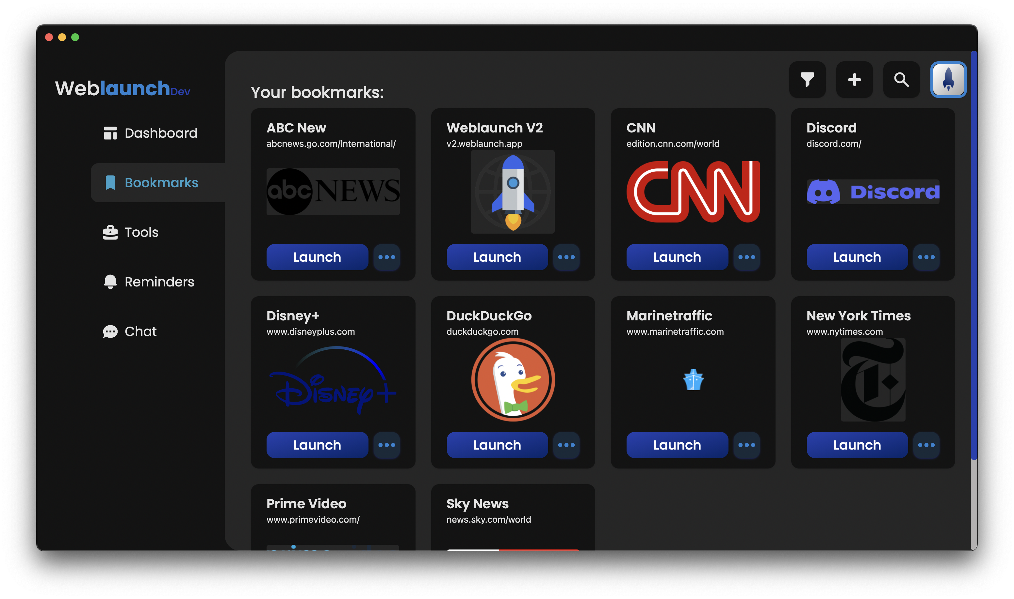Click the abcnews.go.com/International/ URL text
The image size is (1014, 599).
[331, 144]
